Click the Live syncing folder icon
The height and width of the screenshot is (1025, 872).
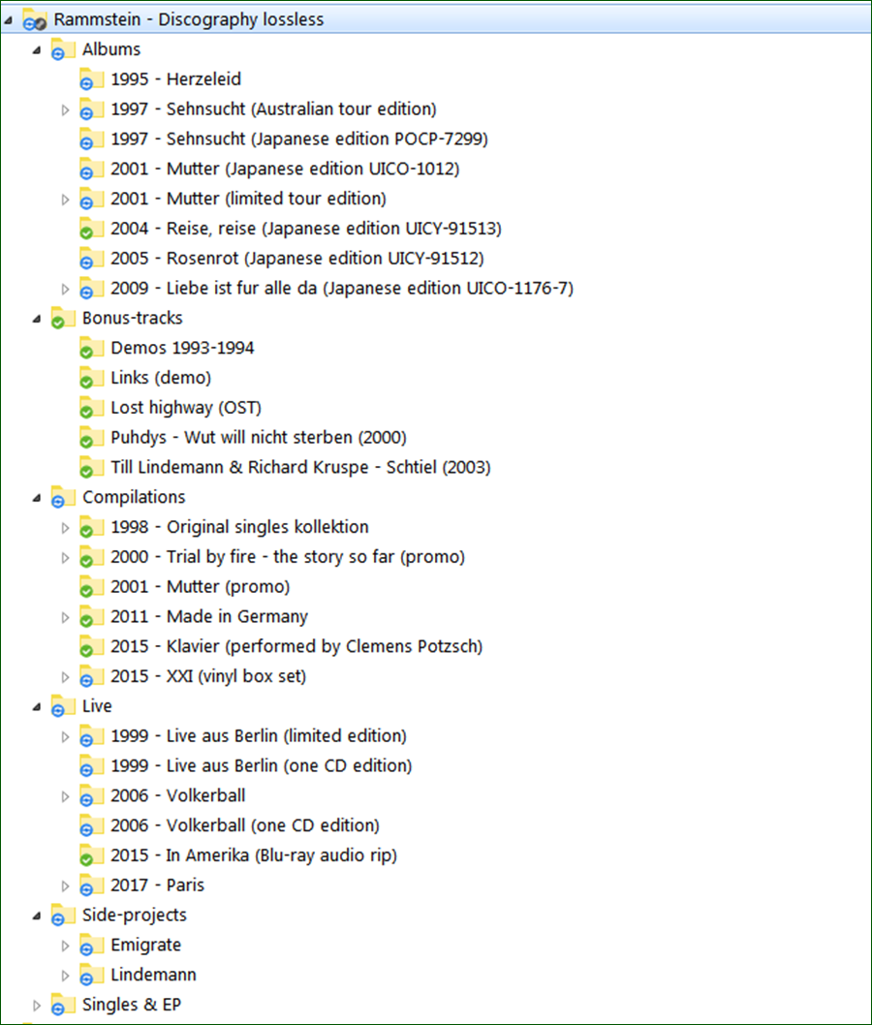coord(63,706)
